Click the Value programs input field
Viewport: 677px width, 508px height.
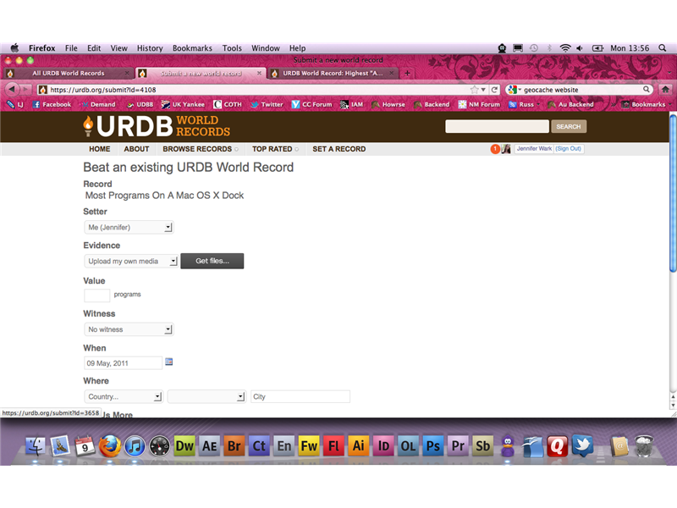point(96,295)
